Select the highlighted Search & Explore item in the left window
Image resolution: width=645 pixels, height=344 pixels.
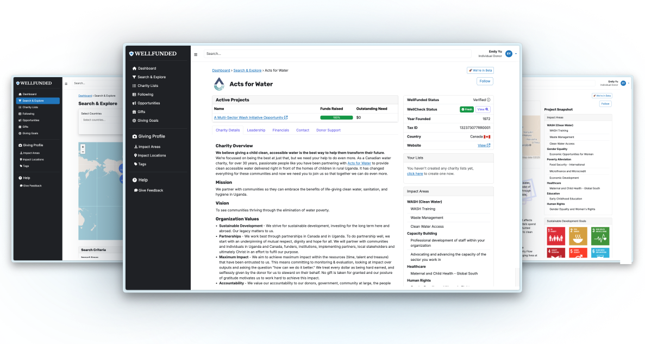38,101
